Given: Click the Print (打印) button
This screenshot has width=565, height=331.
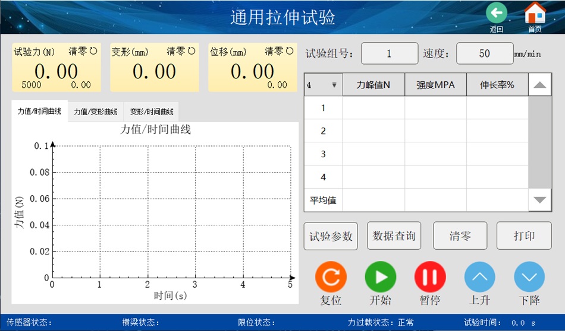Looking at the screenshot, I should pos(524,236).
